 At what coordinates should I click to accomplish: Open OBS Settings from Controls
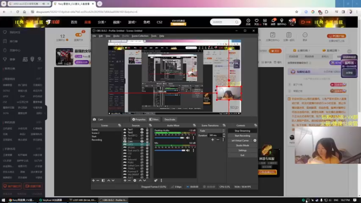tap(242, 150)
